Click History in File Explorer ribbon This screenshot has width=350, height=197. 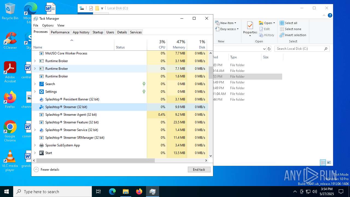[x=266, y=35]
